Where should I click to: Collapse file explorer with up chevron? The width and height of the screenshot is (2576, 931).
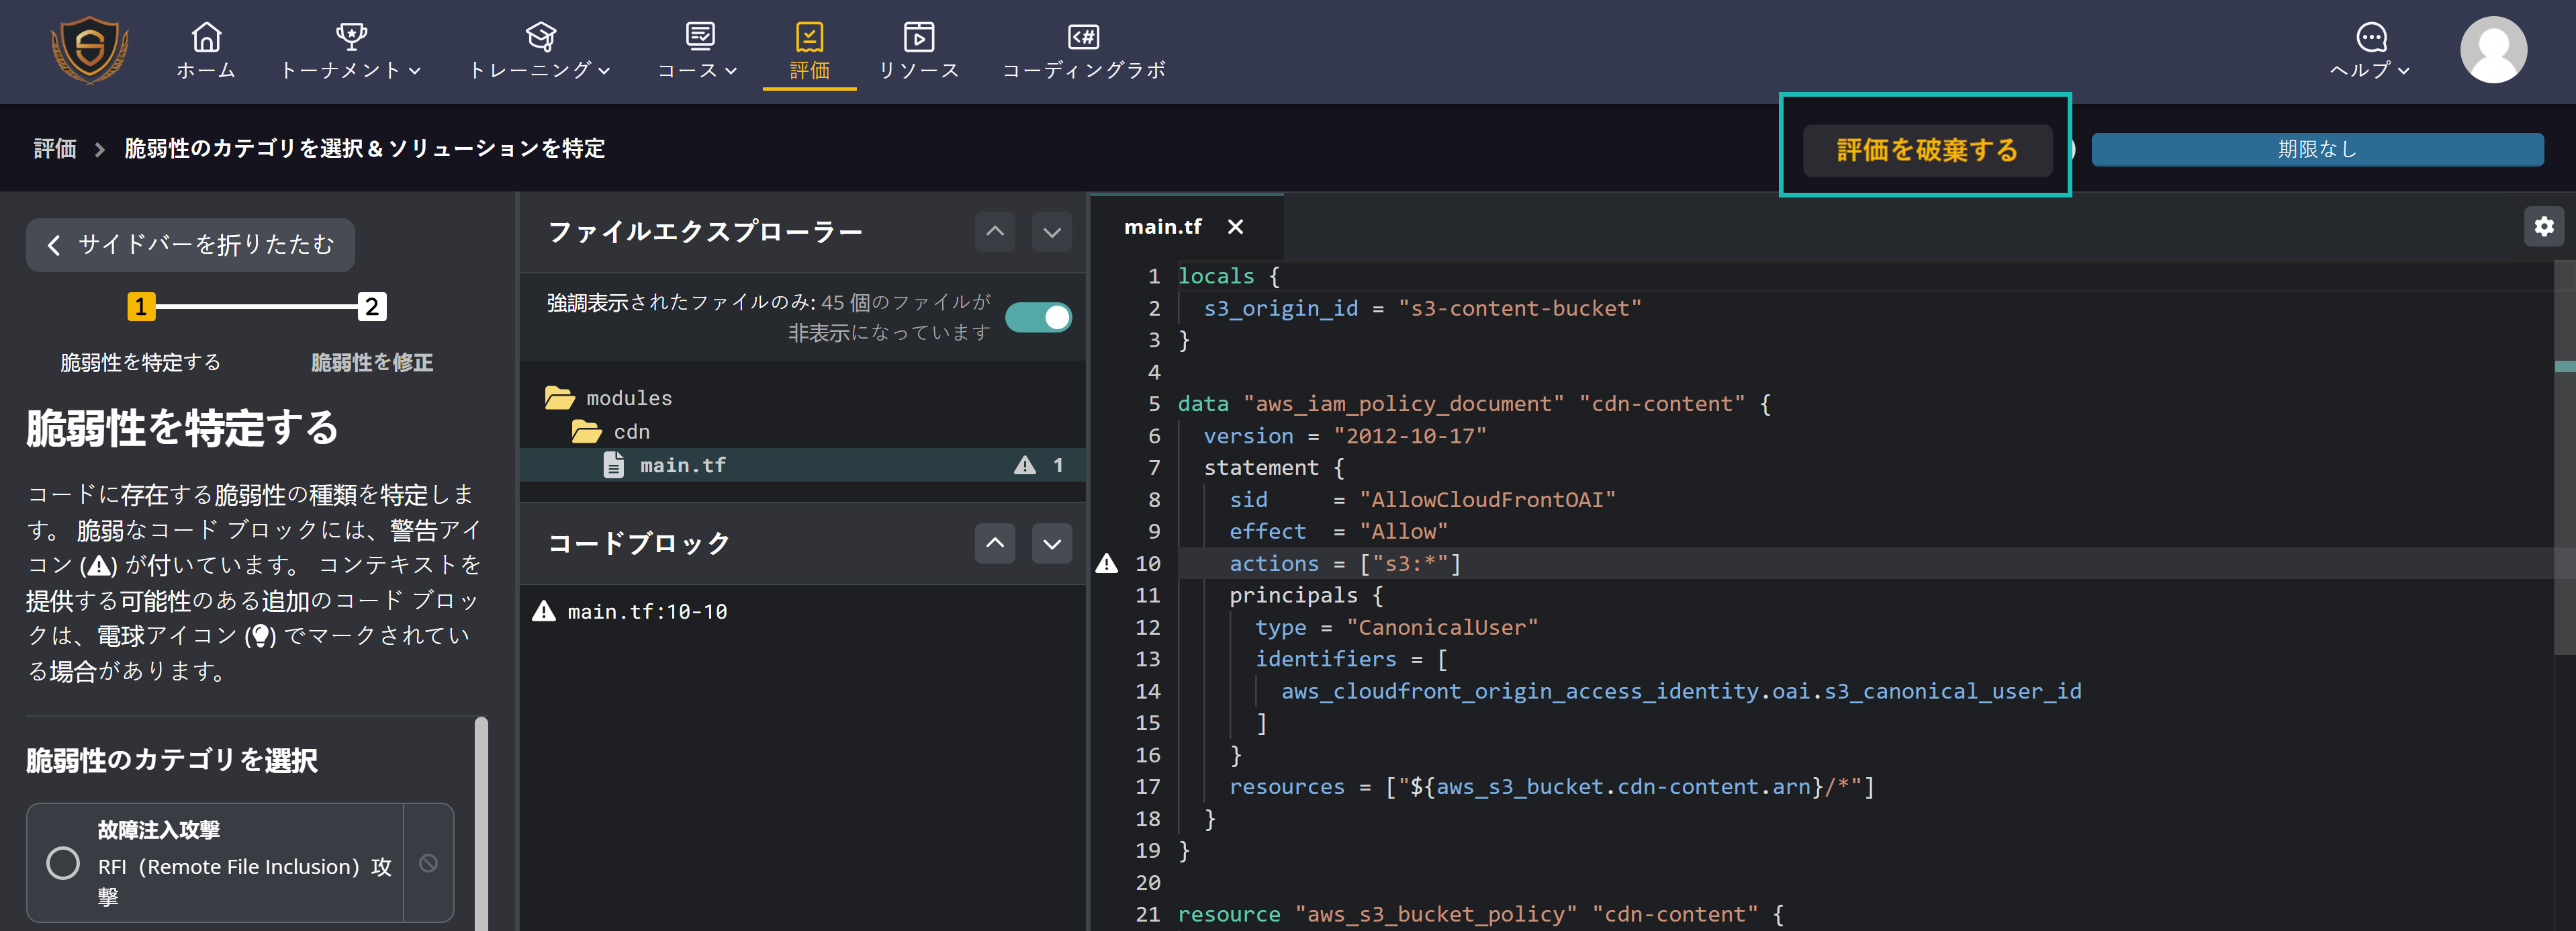(995, 232)
